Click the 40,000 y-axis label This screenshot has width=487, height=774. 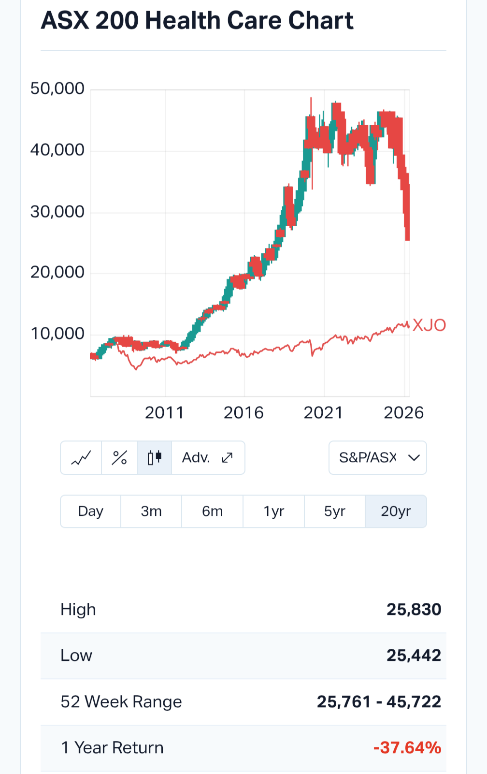point(57,150)
